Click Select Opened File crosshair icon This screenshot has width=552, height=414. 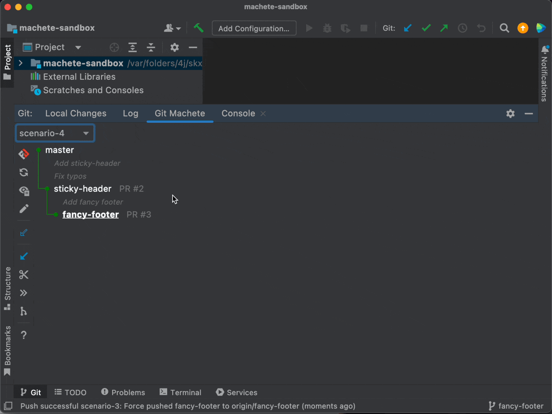[114, 47]
